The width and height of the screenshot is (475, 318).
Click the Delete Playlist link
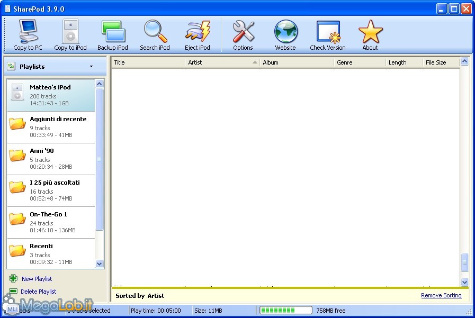click(x=39, y=292)
